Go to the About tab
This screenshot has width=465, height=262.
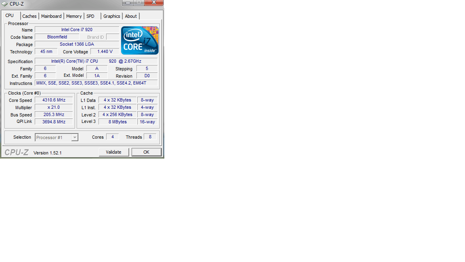131,16
